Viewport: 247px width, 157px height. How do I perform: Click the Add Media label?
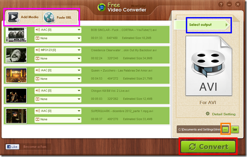[x=30, y=17]
